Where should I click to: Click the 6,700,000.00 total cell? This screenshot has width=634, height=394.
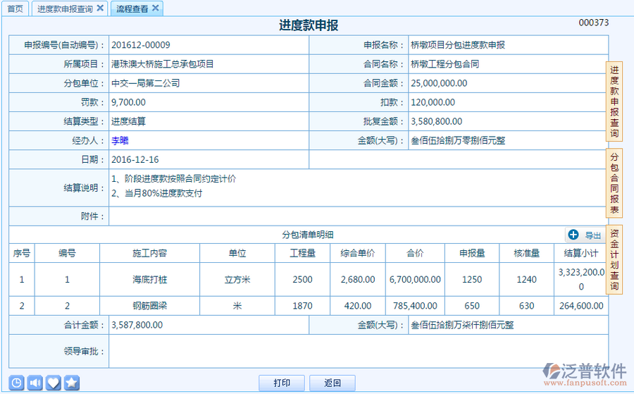pos(415,280)
